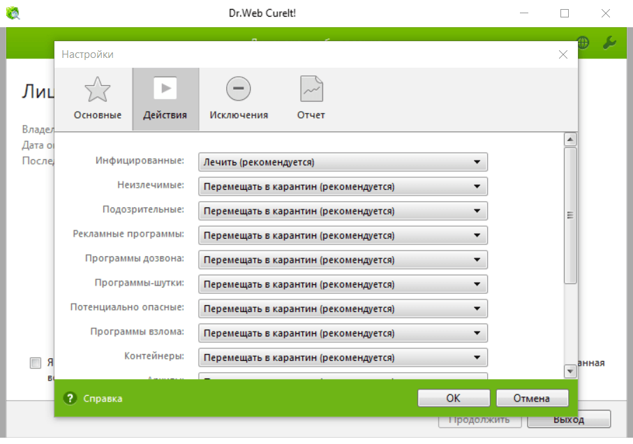The width and height of the screenshot is (633, 444).
Task: Open the Основные settings star icon
Action: 97,90
